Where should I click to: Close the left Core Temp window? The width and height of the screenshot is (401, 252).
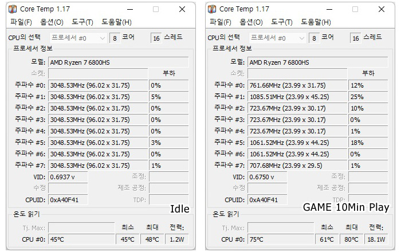click(182, 9)
